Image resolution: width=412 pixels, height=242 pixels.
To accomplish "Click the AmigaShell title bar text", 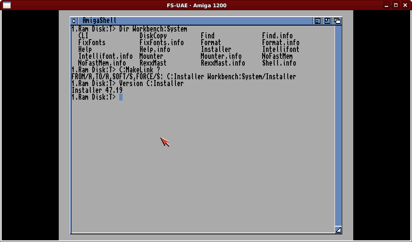I will tap(99, 20).
